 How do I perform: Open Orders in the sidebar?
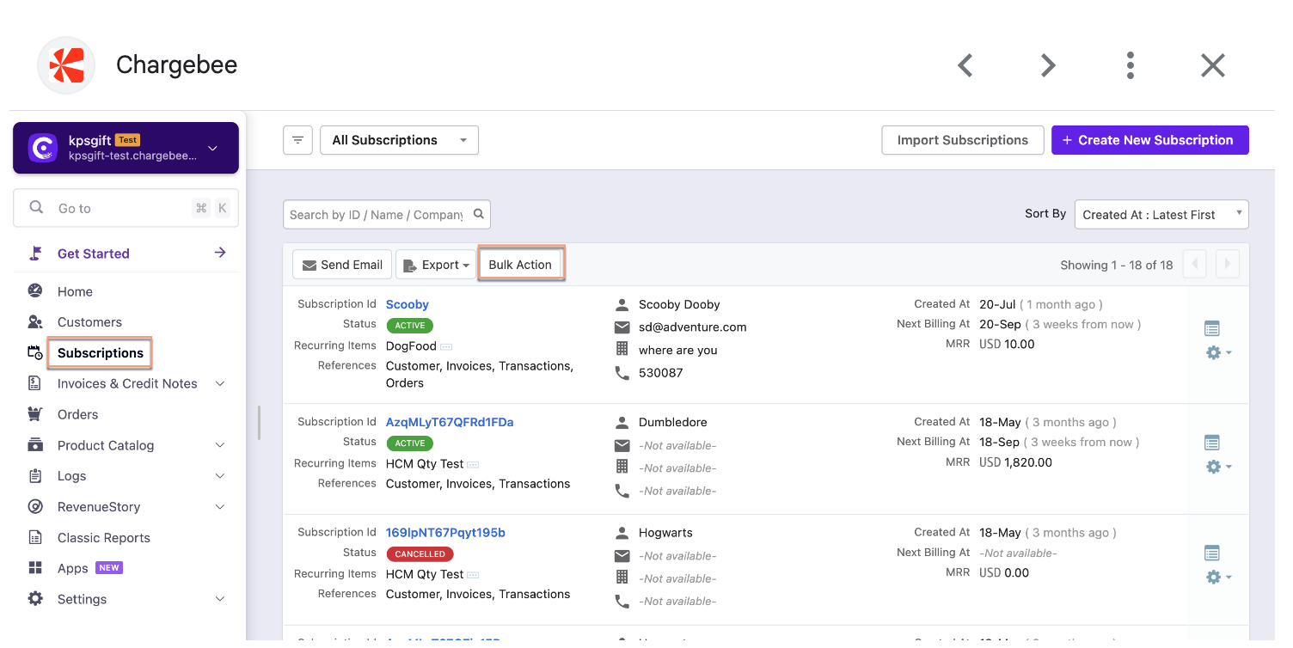click(78, 414)
